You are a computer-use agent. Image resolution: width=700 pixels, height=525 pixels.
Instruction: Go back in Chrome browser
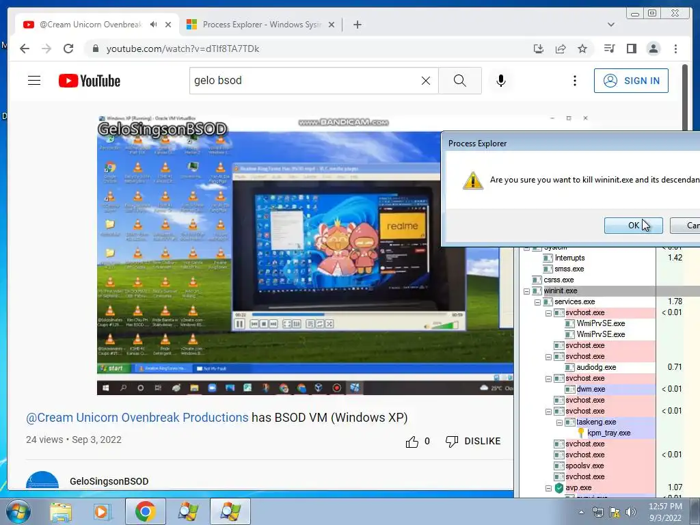(x=25, y=49)
